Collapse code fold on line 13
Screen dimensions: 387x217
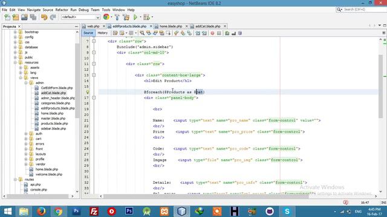click(94, 75)
